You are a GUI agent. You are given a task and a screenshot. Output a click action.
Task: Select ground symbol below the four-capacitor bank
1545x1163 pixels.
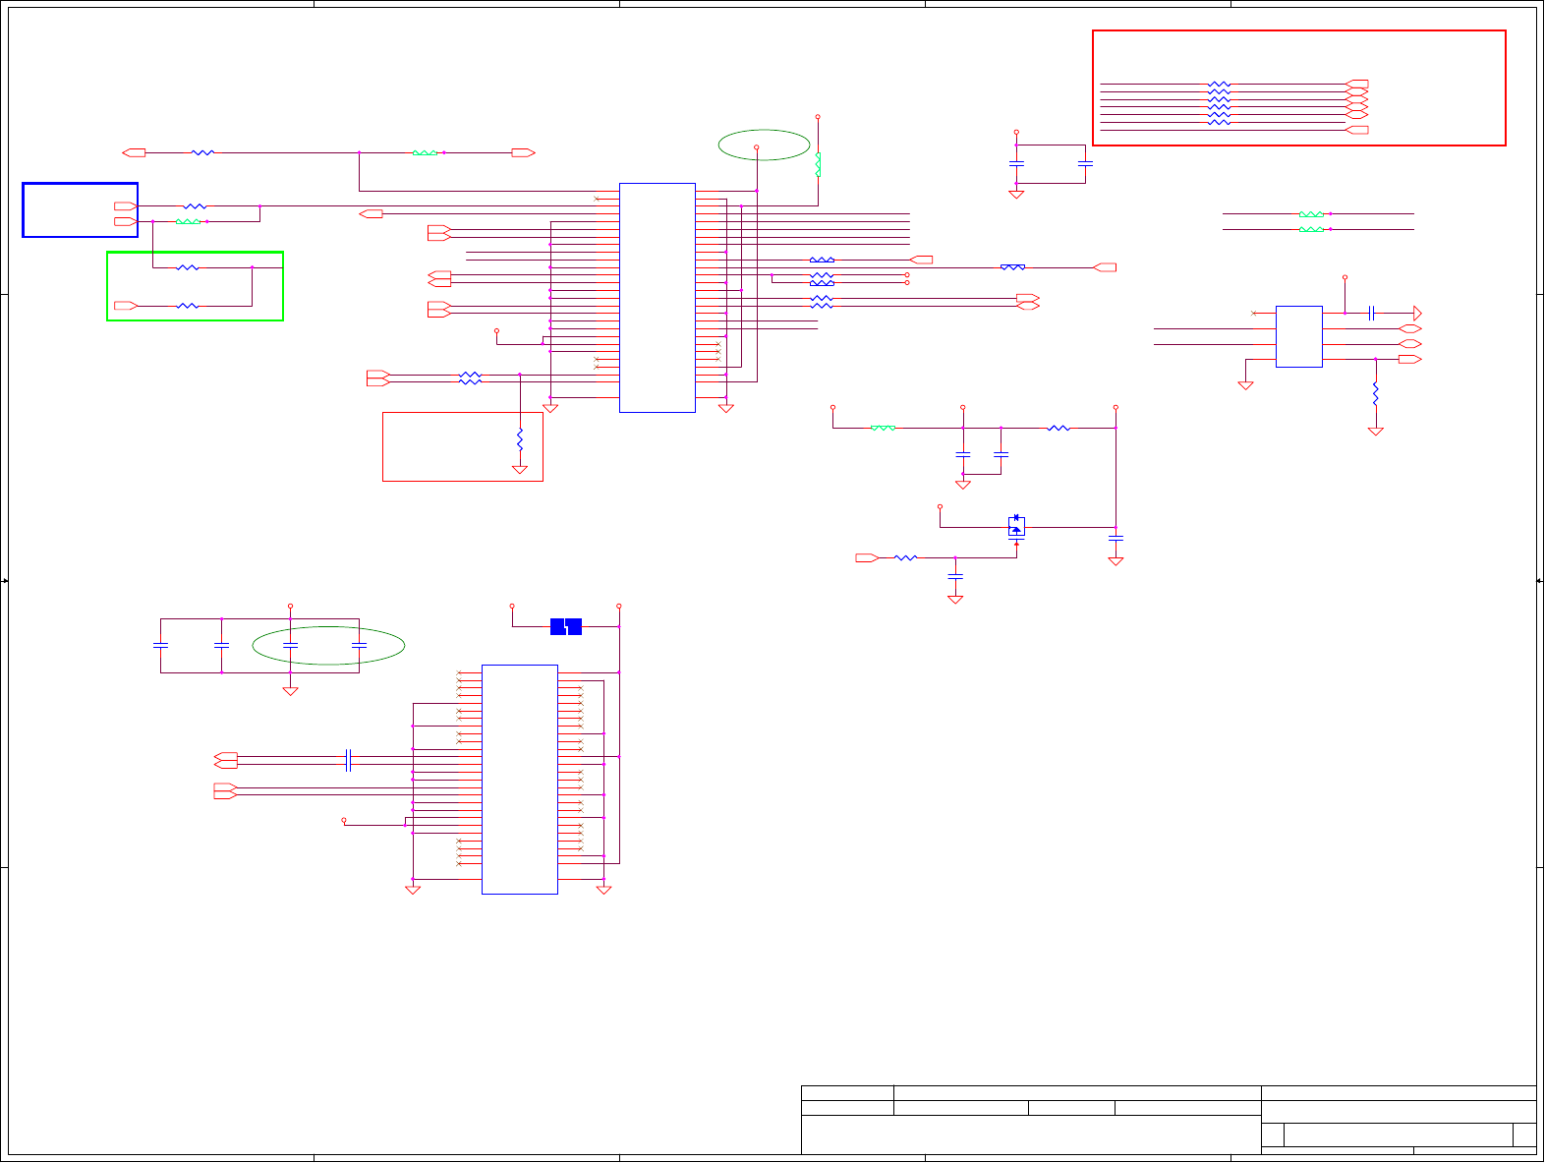pyautogui.click(x=290, y=691)
